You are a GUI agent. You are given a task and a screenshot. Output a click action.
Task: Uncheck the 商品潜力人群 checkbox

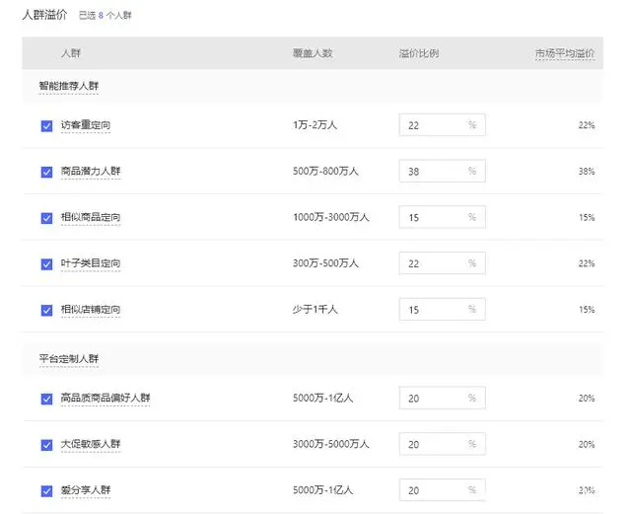pyautogui.click(x=46, y=172)
